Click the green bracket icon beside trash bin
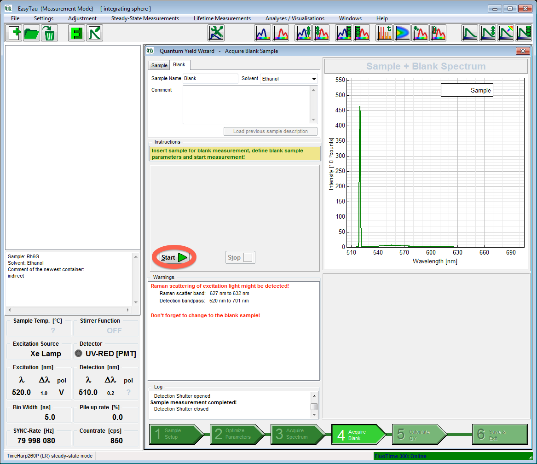This screenshot has width=537, height=464. 76,33
